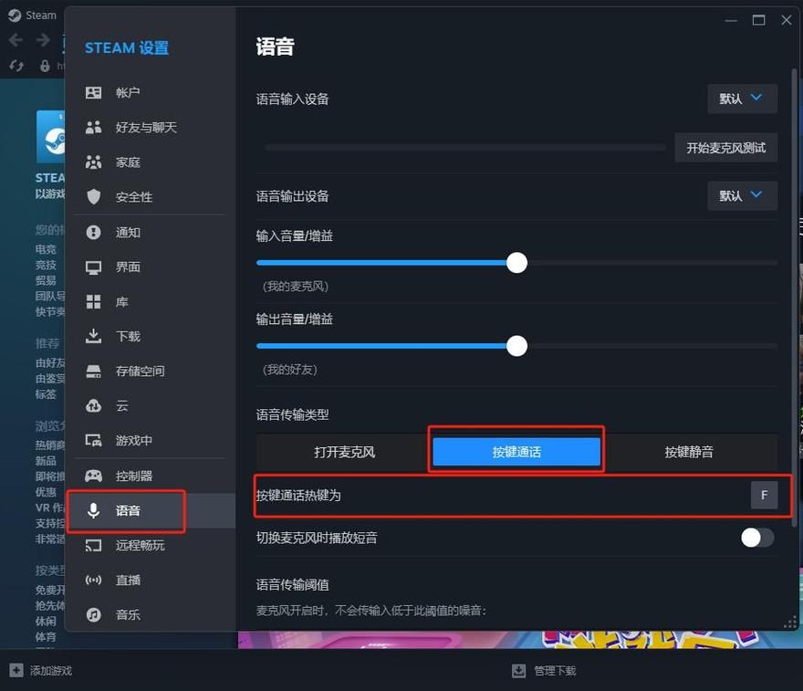Viewport: 803px width, 691px height.
Task: Switch to 控制器 settings
Action: 150,476
